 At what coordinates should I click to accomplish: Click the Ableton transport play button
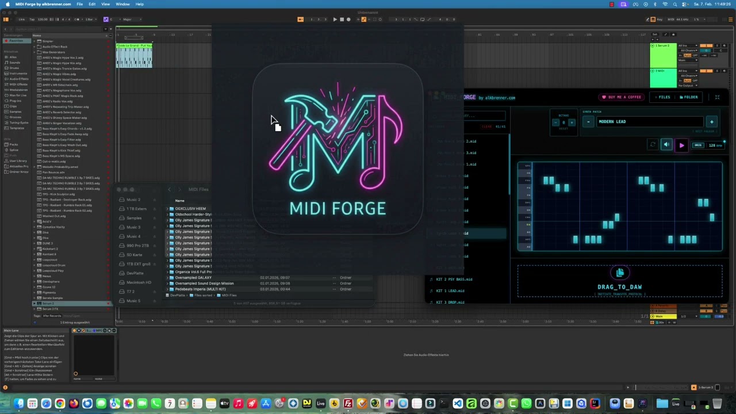(x=335, y=20)
